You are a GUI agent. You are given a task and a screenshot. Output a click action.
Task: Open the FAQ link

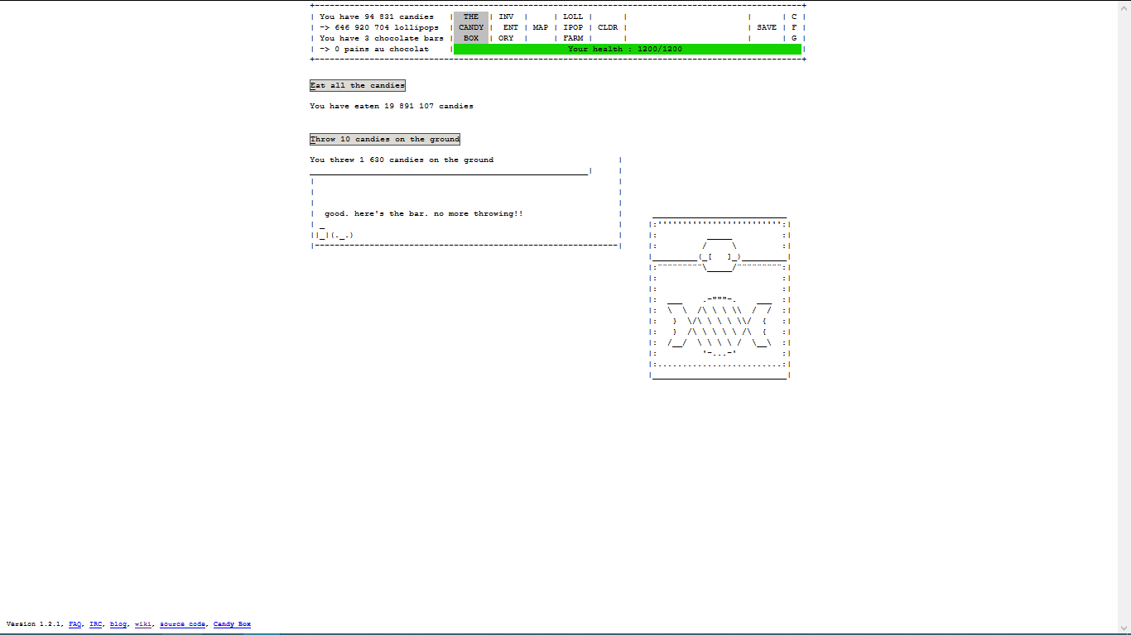point(75,624)
